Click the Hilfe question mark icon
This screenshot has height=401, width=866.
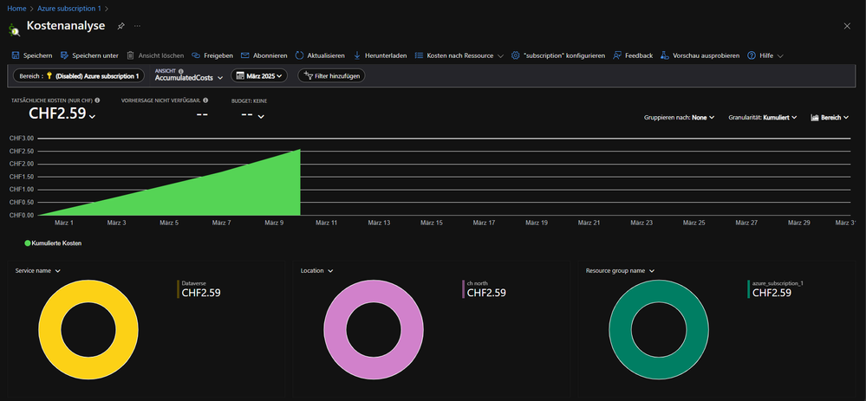[751, 55]
